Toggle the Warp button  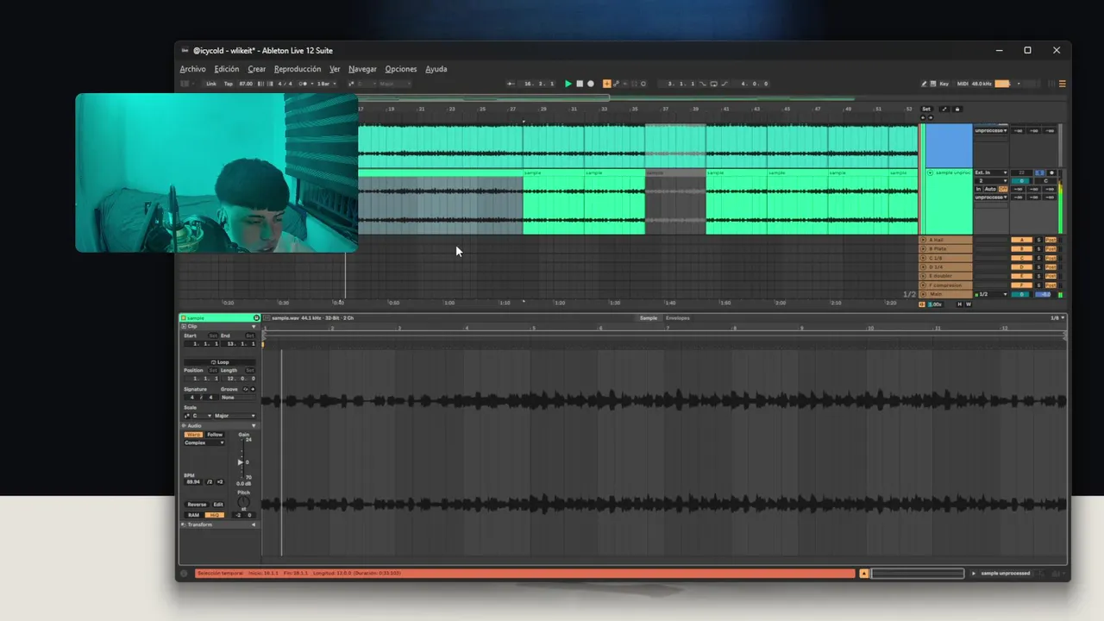191,435
